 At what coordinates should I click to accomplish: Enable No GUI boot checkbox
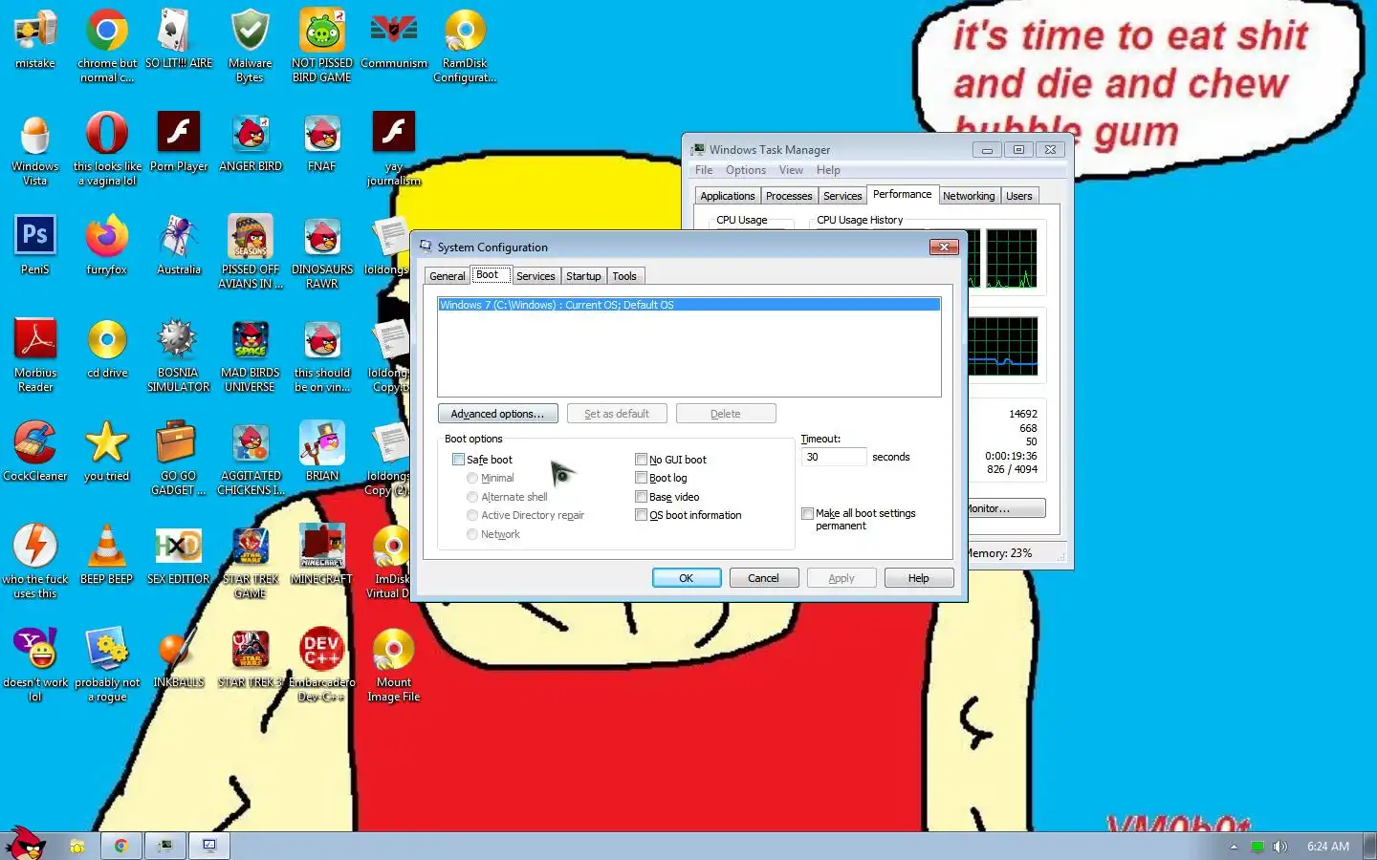click(x=641, y=460)
